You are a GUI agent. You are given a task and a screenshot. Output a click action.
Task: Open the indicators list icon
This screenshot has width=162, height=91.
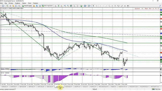81,6
